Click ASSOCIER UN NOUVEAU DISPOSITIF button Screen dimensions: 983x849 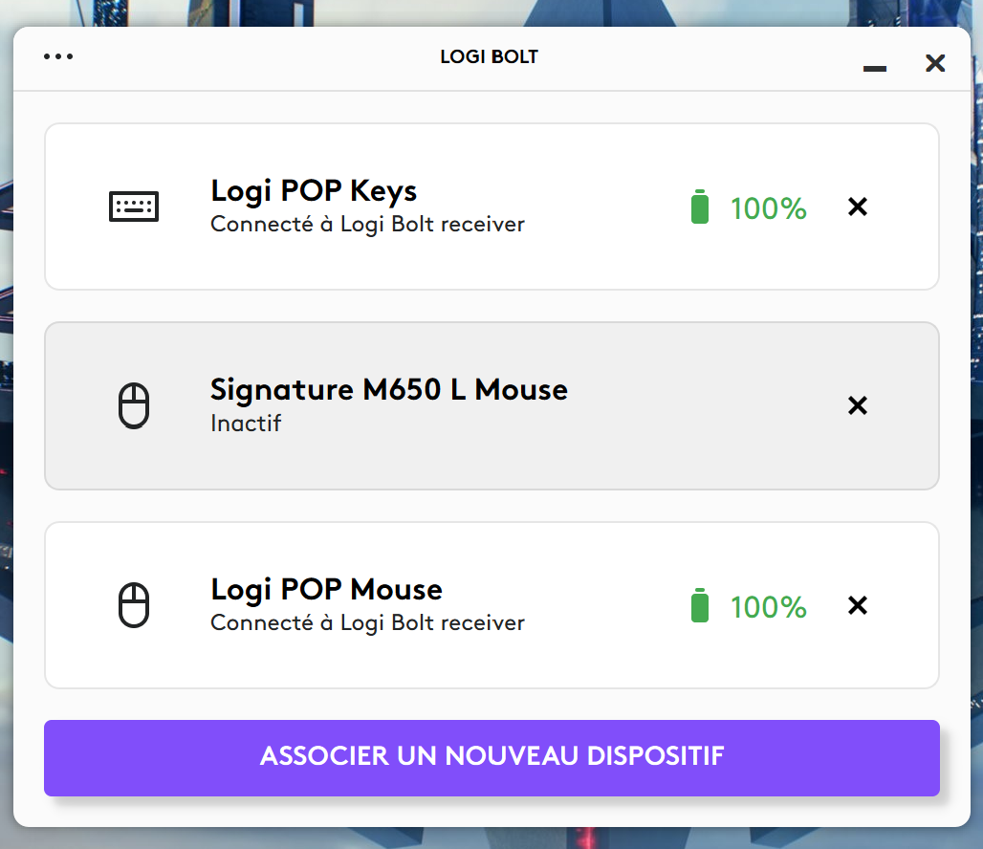491,758
